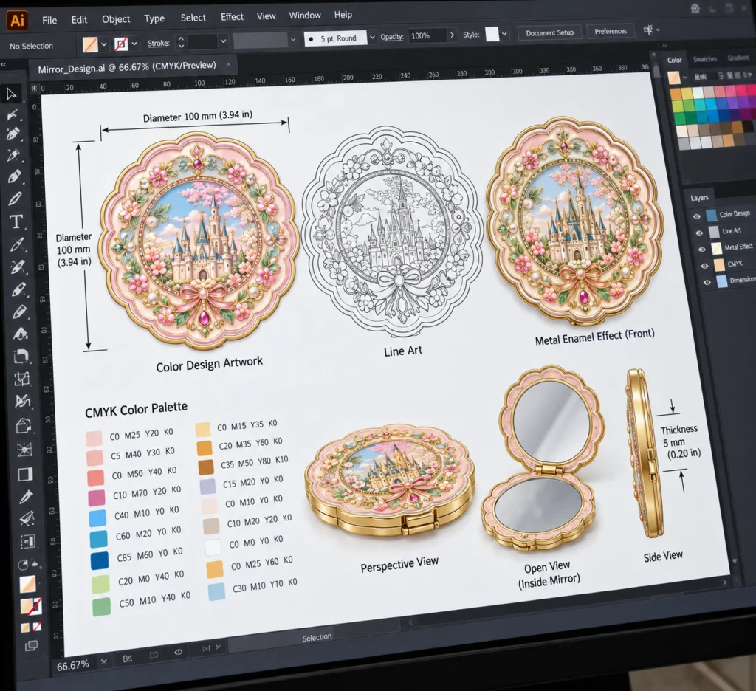Click the Opacity label link
The image size is (756, 691).
click(391, 37)
